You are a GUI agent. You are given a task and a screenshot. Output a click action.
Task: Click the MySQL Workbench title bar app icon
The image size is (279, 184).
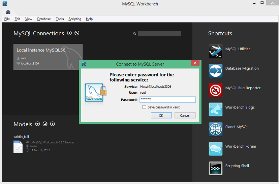tap(5, 4)
